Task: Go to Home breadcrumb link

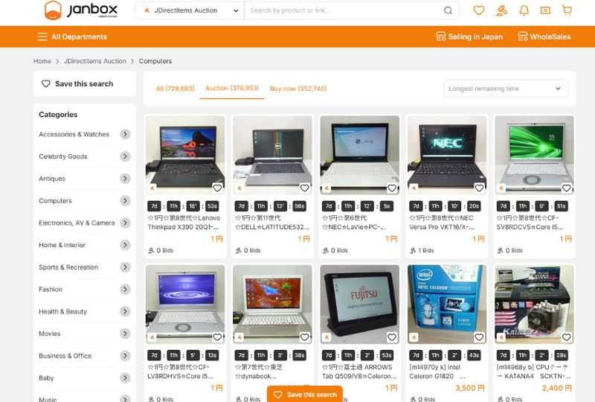Action: click(x=42, y=61)
